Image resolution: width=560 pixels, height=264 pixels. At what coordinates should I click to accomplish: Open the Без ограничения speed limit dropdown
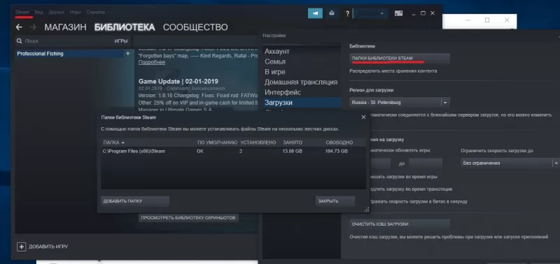coord(556,163)
